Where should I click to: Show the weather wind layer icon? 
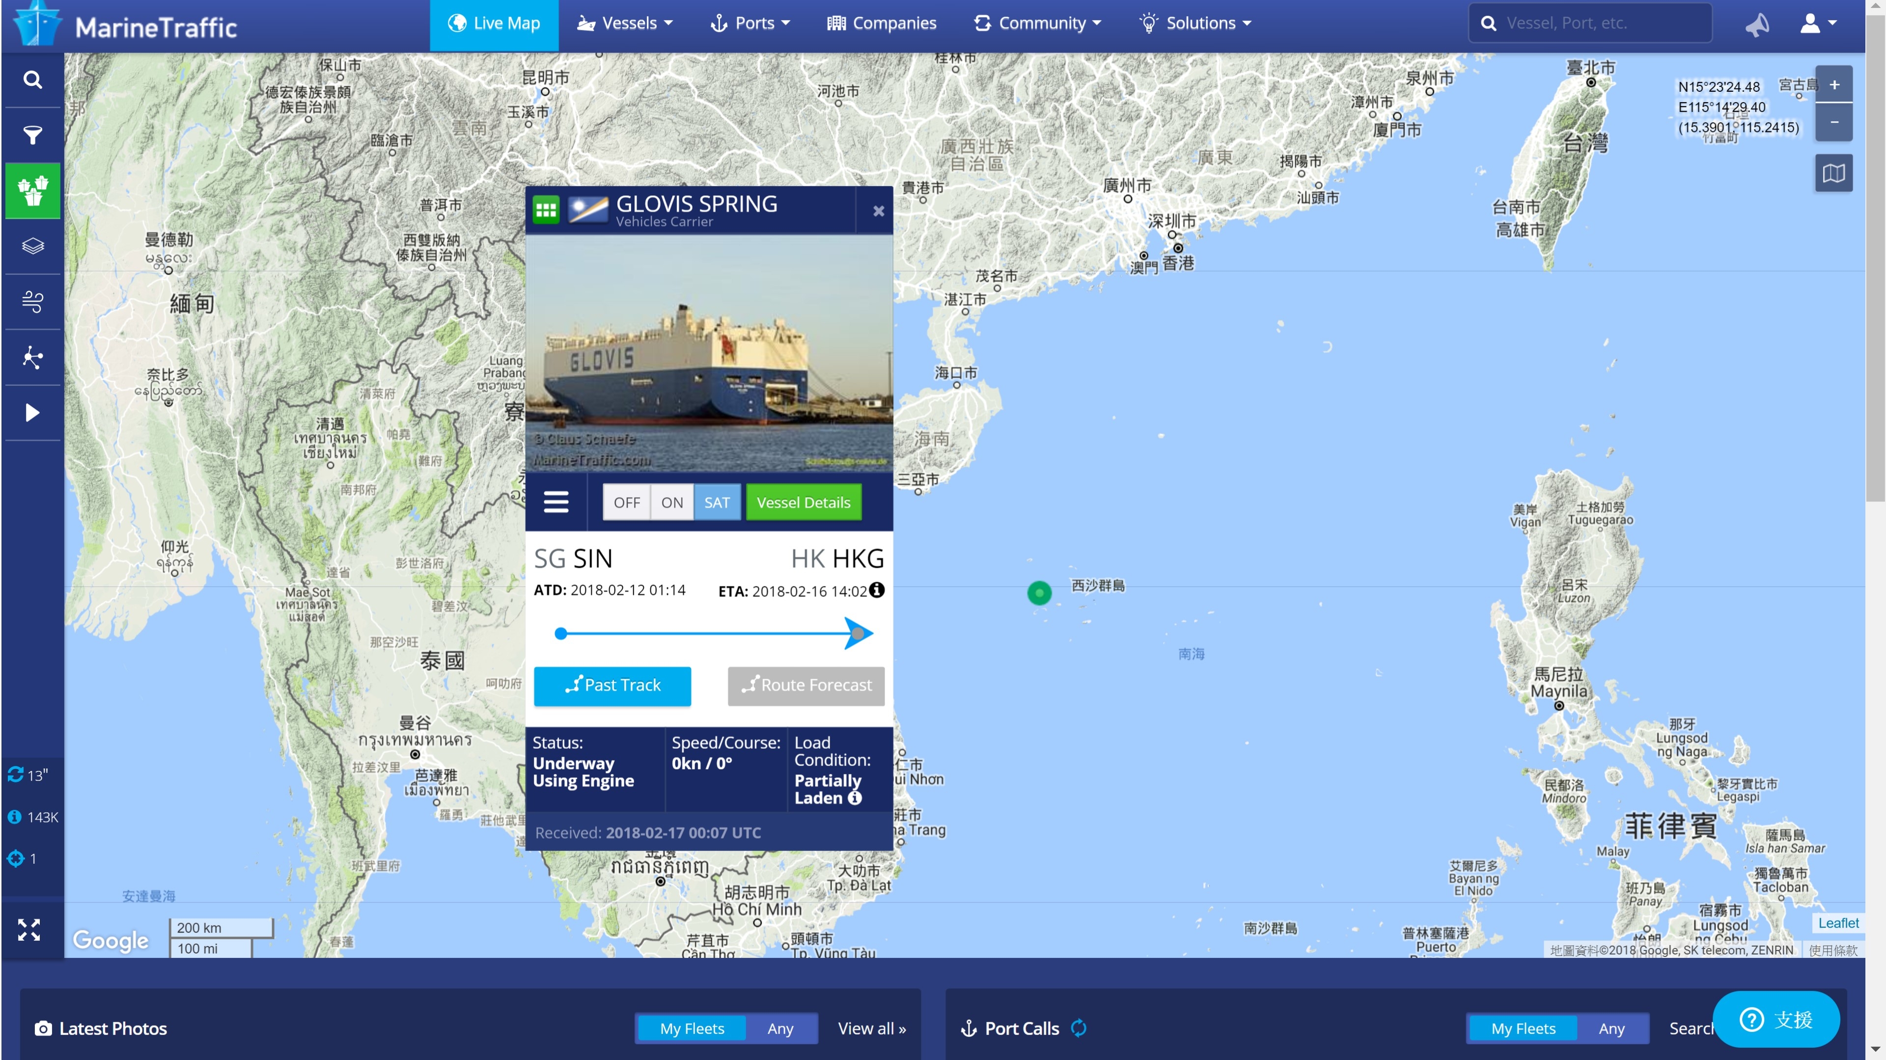pyautogui.click(x=32, y=301)
